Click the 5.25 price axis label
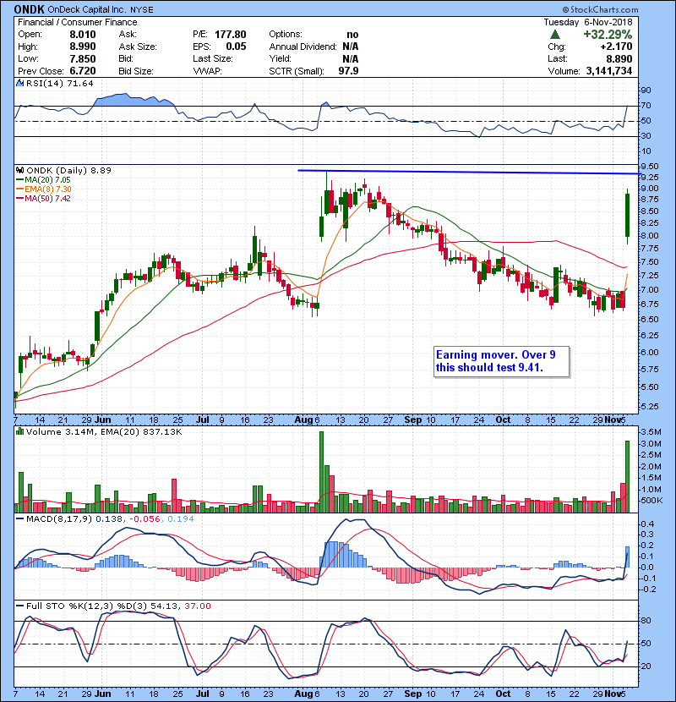676x702 pixels. pos(649,407)
